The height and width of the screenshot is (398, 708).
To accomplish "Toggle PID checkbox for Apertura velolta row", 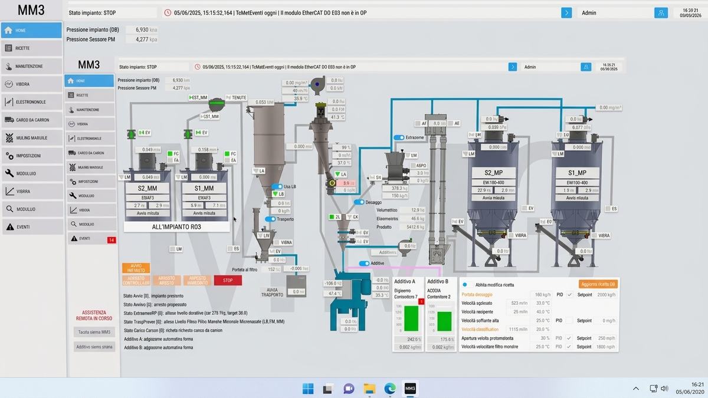I will click(569, 338).
